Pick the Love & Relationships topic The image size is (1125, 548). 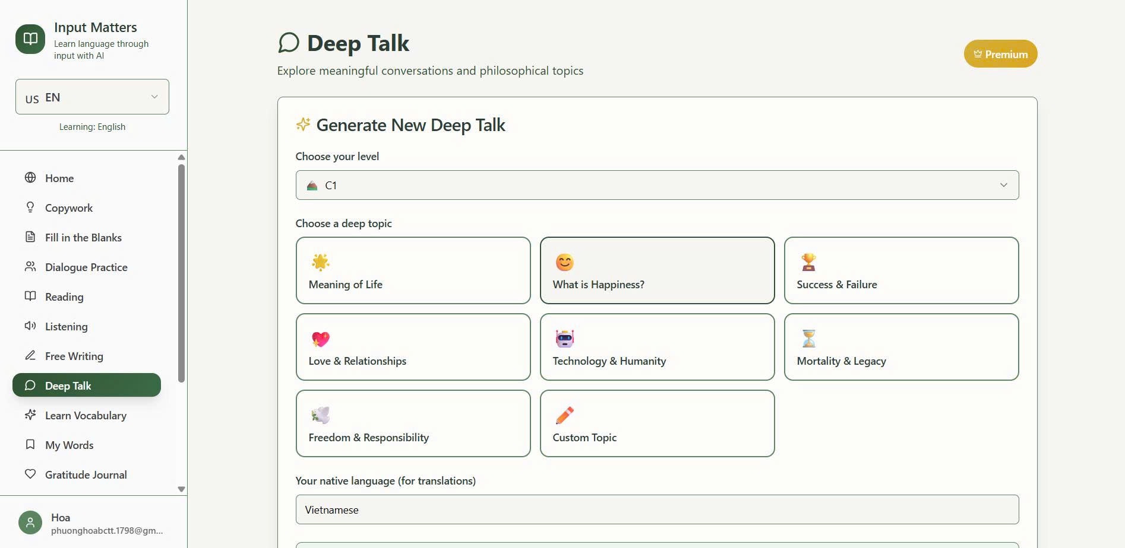click(413, 347)
